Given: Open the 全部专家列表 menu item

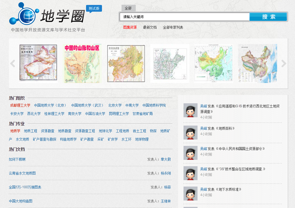Looking at the screenshot, I should click(173, 27).
